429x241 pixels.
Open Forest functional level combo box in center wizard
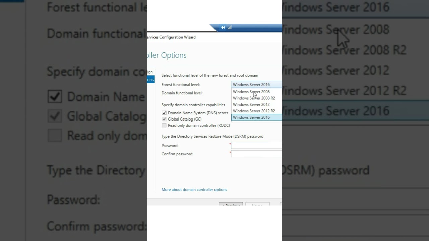click(x=256, y=85)
